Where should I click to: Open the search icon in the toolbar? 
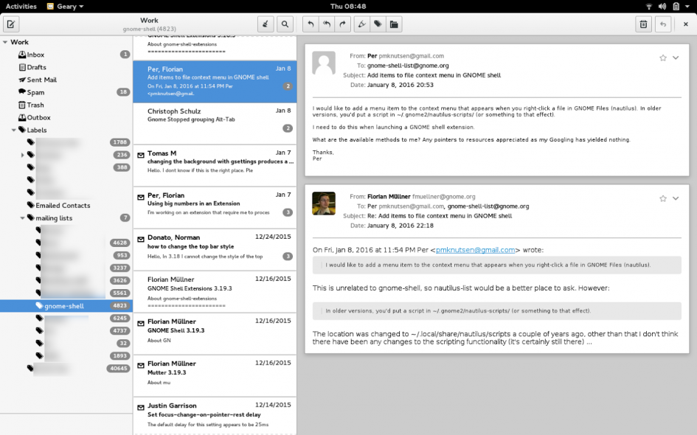click(x=285, y=24)
